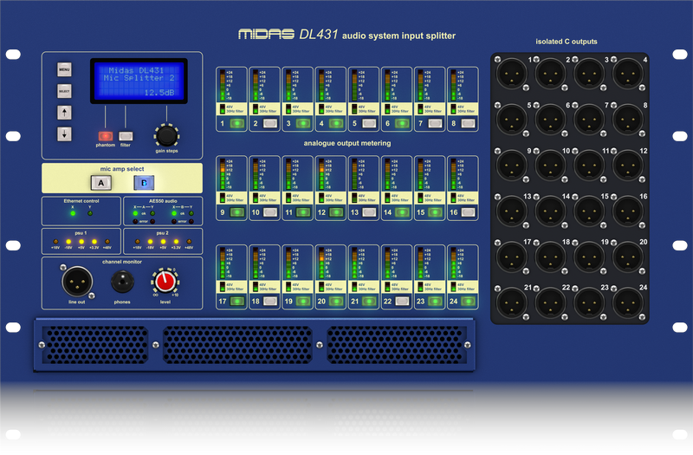Select channel 18 button
Viewport: 693px width, 455px height.
(x=270, y=301)
